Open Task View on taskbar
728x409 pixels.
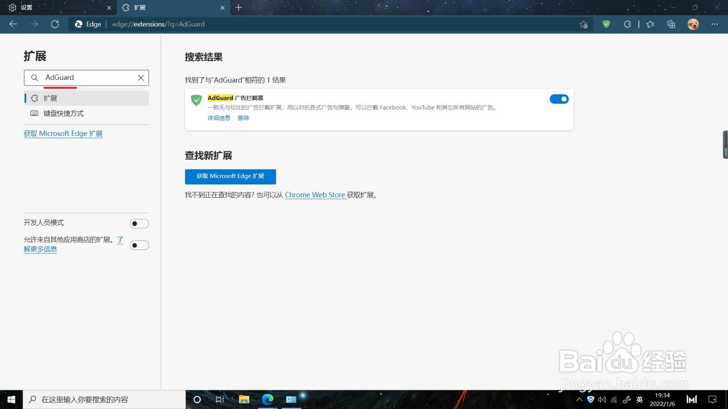pyautogui.click(x=220, y=399)
